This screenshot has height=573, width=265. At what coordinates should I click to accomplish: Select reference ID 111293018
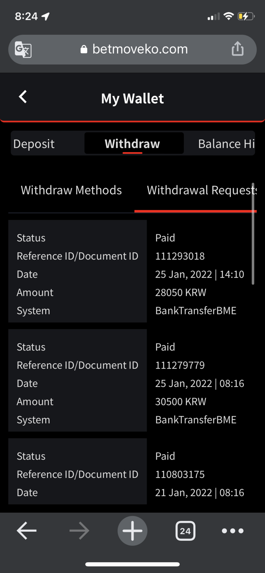click(180, 256)
